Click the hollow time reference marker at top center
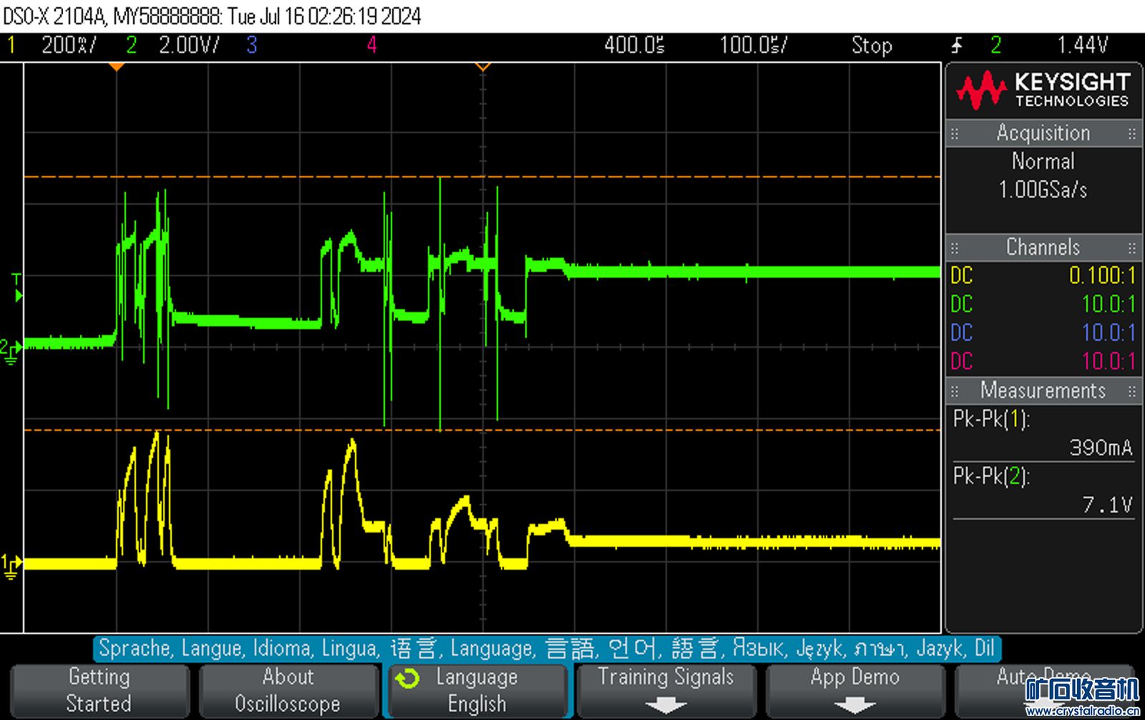The height and width of the screenshot is (720, 1145). pyautogui.click(x=483, y=67)
